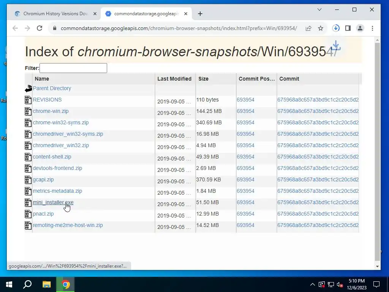Open commit hash link in pnacl.zip row
This screenshot has width=389, height=292.
click(318, 214)
